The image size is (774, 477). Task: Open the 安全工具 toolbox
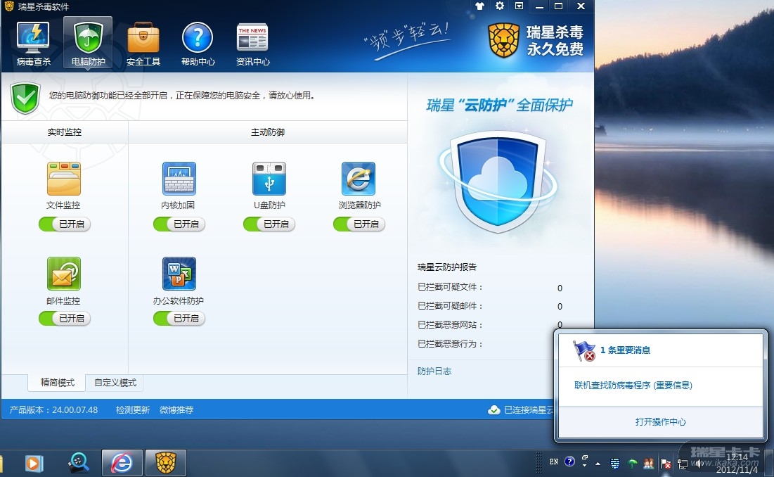pos(143,44)
